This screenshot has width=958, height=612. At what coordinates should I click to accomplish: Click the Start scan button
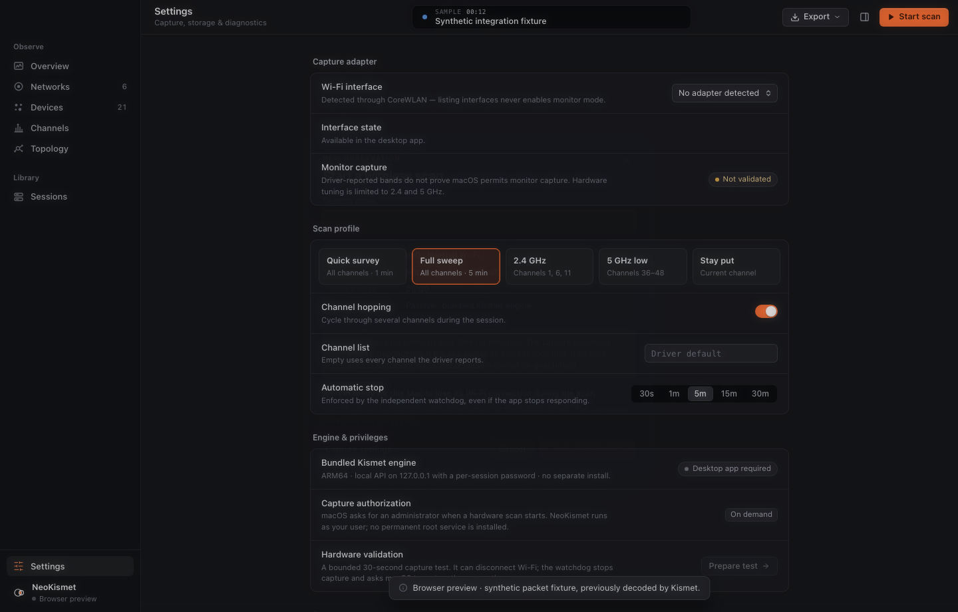click(x=914, y=17)
